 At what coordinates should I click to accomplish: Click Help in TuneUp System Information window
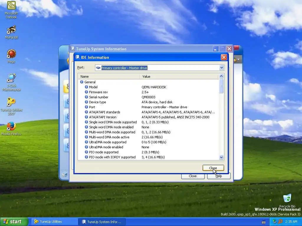click(219, 176)
